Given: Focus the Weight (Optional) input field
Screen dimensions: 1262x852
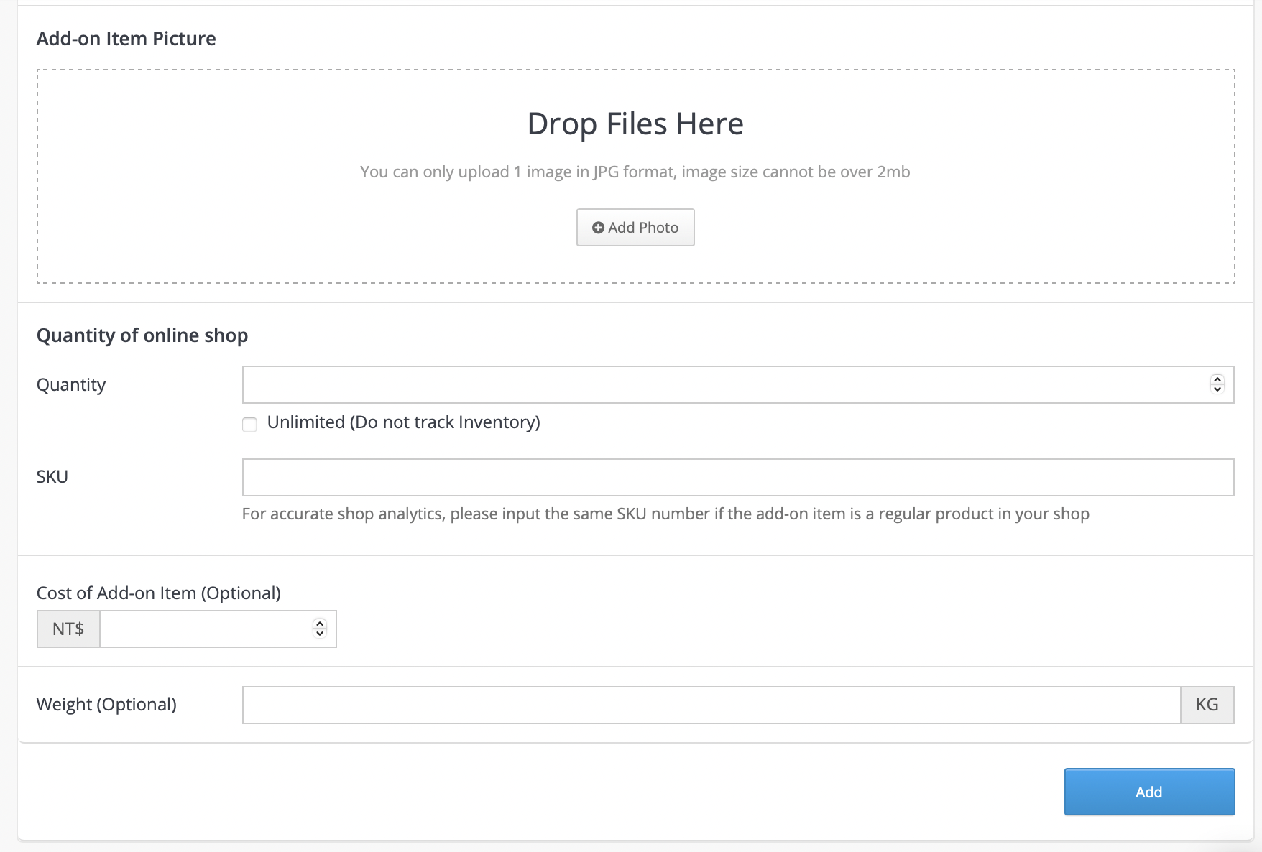Looking at the screenshot, I should tap(711, 705).
